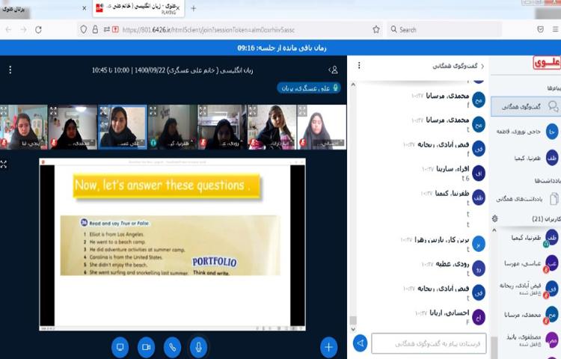Select the public chat item in sidebar

pyautogui.click(x=525, y=107)
